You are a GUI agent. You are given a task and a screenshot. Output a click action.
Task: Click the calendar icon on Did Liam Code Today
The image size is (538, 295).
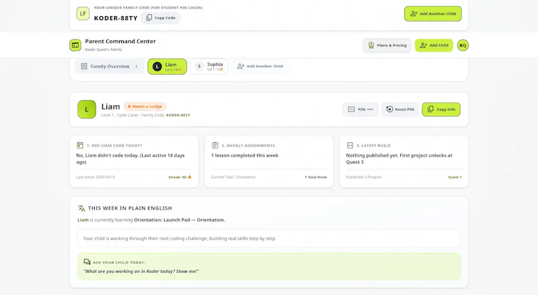pos(80,145)
